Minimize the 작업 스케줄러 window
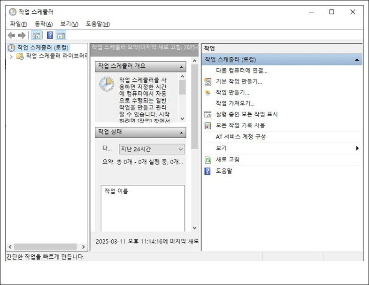This screenshot has width=369, height=285. pyautogui.click(x=311, y=12)
